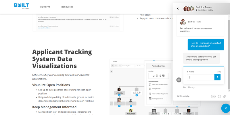Click the chat conversation scrollbar
The width and height of the screenshot is (230, 115).
click(229, 53)
